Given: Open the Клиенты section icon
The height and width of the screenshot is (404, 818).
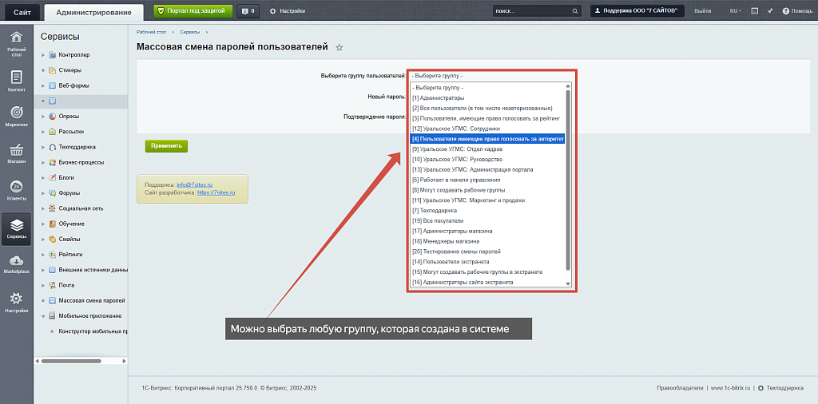Looking at the screenshot, I should pos(16,190).
